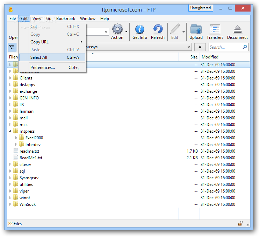260x237 pixels.
Task: Open the View menu
Action: (x=37, y=19)
